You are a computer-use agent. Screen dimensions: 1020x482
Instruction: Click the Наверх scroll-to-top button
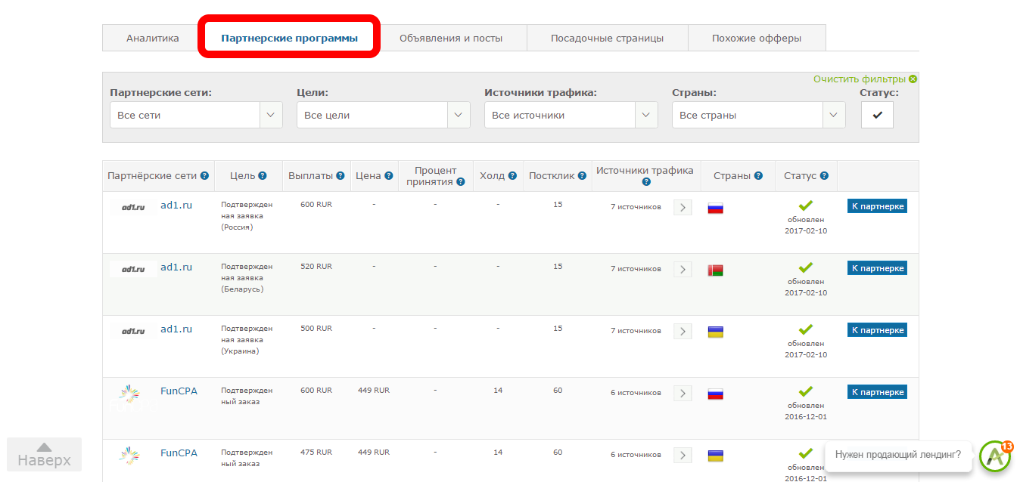tap(45, 455)
